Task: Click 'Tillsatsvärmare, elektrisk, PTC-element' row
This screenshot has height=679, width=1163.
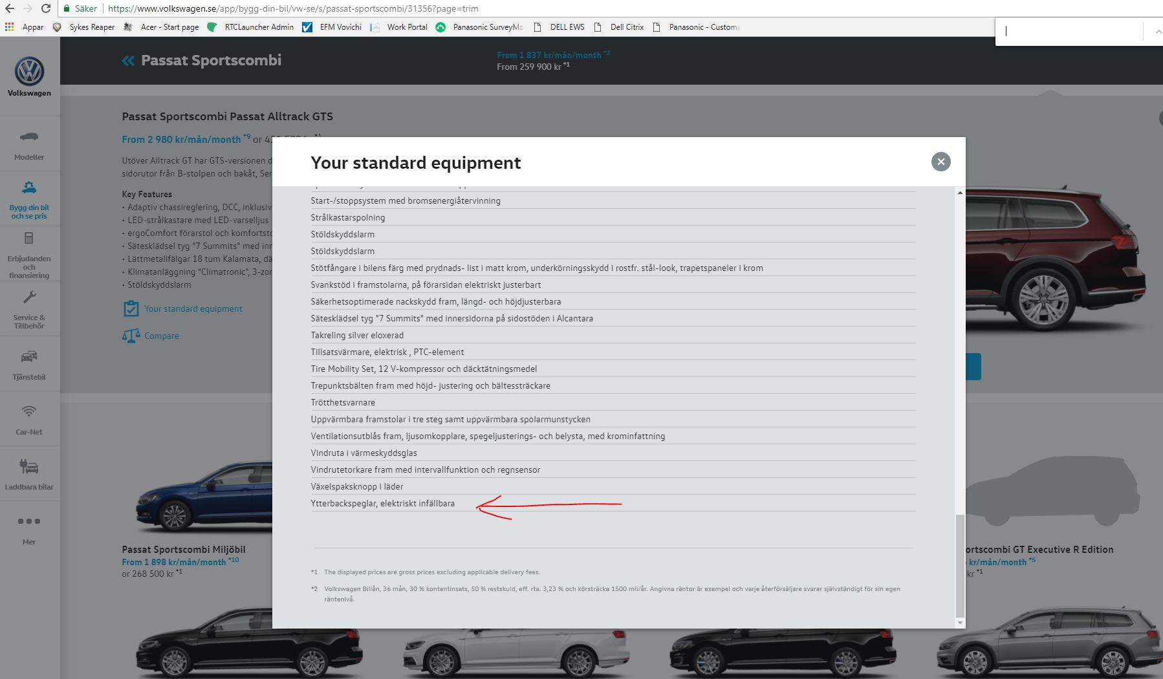Action: coord(613,352)
